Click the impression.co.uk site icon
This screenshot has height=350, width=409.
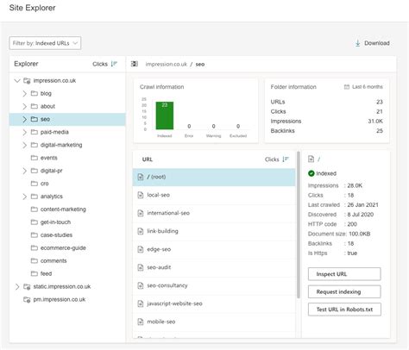27,81
